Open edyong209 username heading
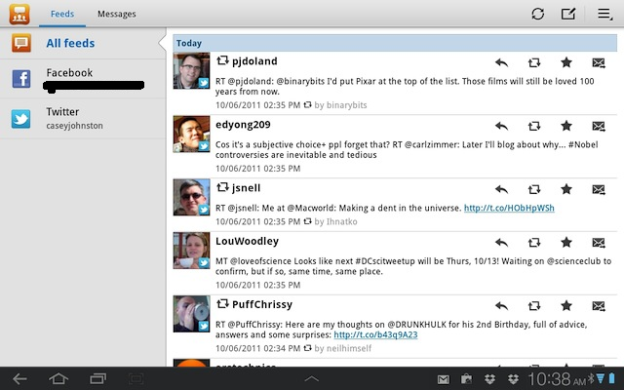624x390 pixels. point(243,125)
